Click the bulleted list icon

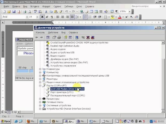click(90, 17)
